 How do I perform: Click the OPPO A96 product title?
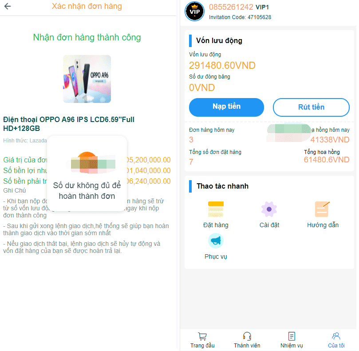(x=69, y=124)
